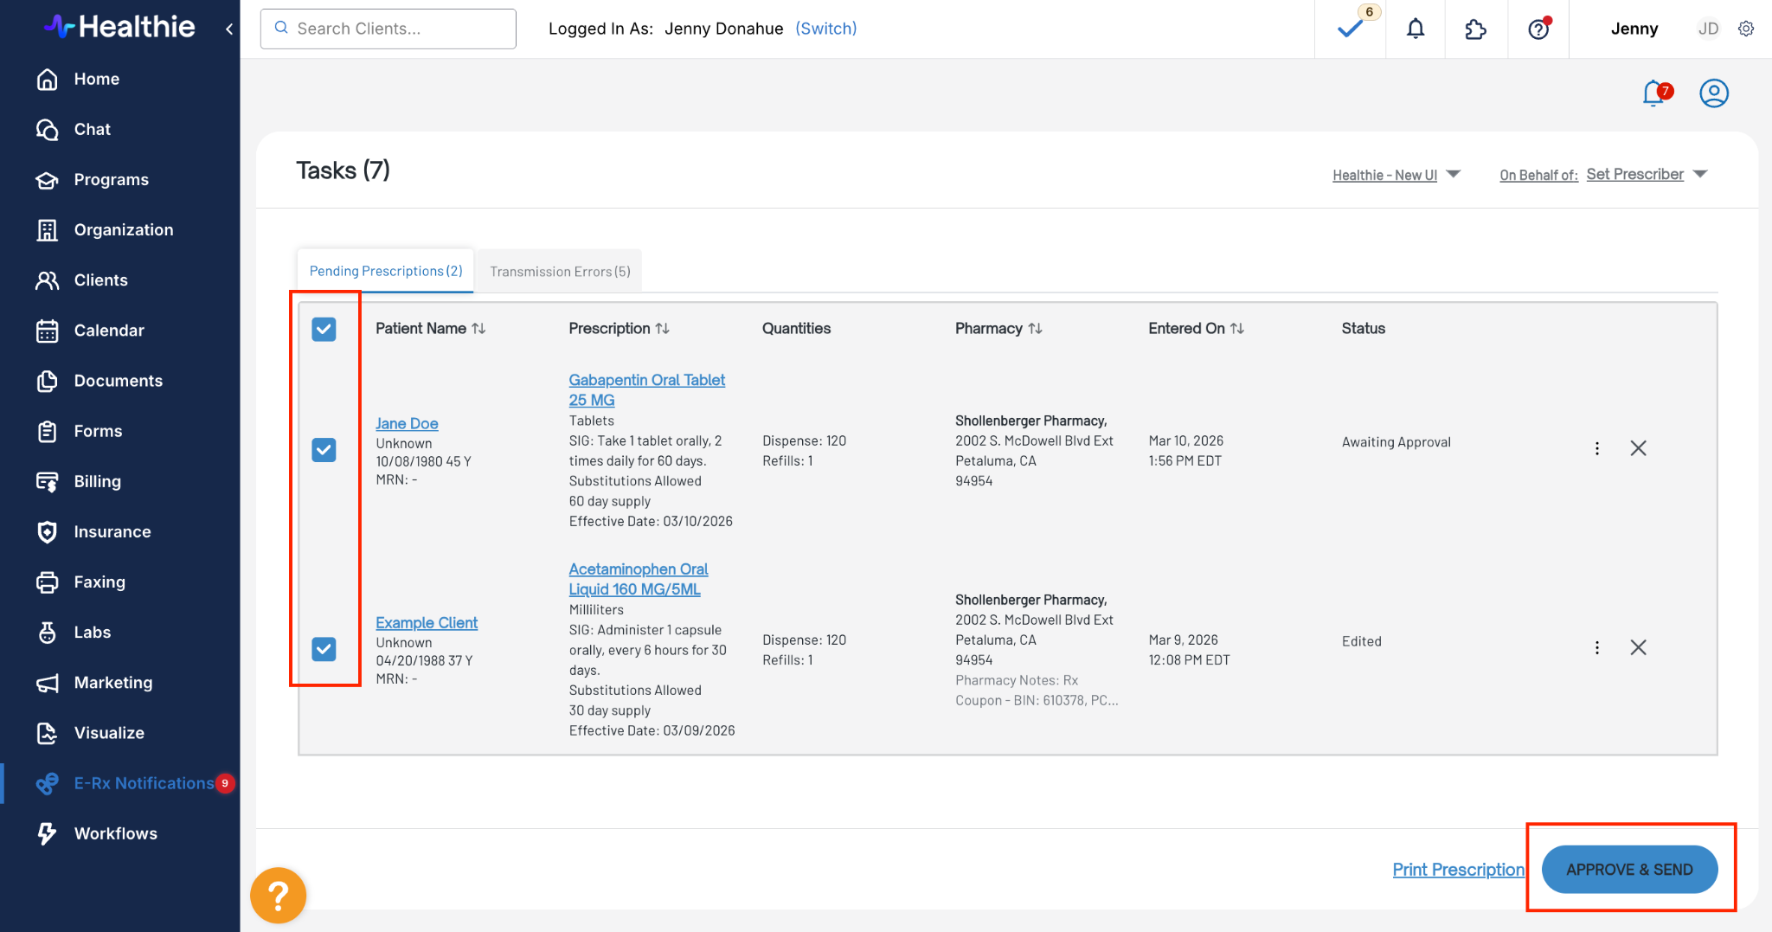Click the user profile circle icon

click(x=1713, y=93)
